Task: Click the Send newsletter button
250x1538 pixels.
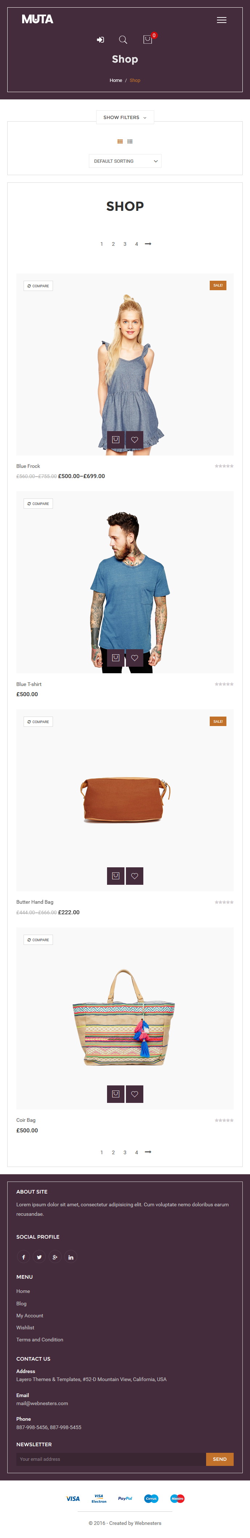Action: pyautogui.click(x=220, y=1459)
